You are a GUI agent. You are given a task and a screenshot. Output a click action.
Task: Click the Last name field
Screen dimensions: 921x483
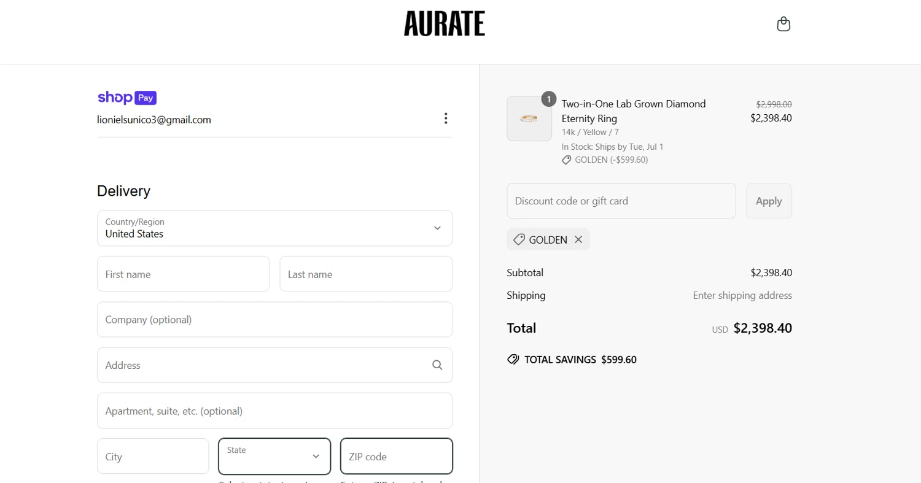(366, 274)
